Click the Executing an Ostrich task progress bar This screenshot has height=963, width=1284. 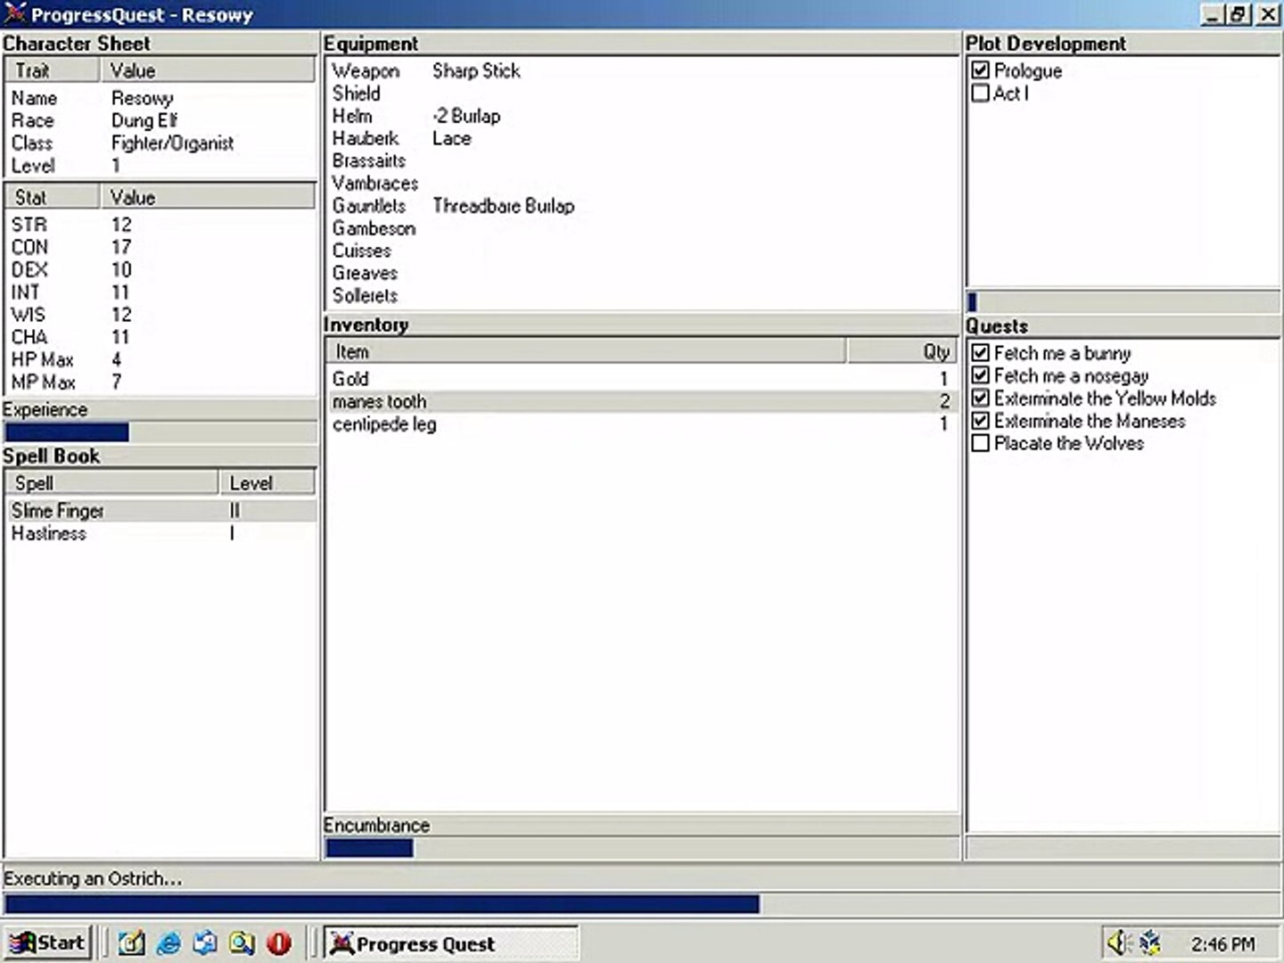[642, 904]
